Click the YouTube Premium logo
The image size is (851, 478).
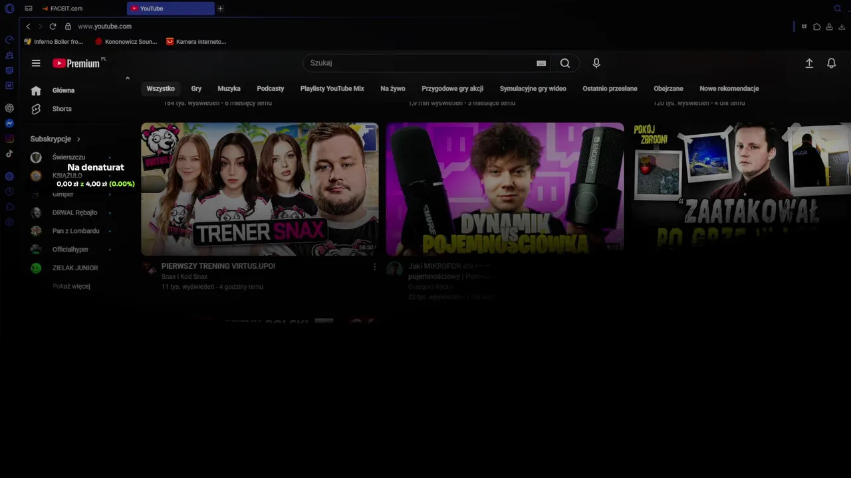(x=76, y=63)
